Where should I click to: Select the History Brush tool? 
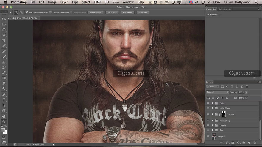[x=4, y=67]
